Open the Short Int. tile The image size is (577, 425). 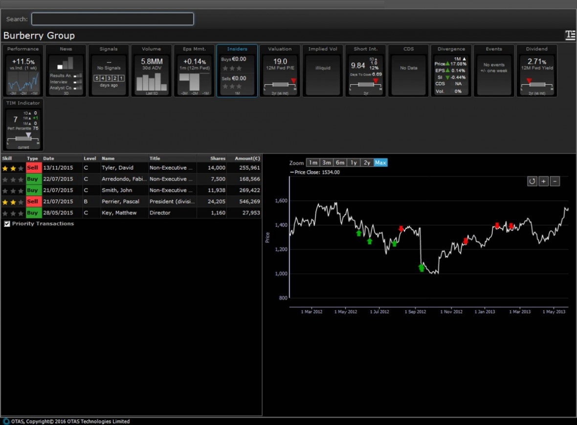[x=365, y=70]
